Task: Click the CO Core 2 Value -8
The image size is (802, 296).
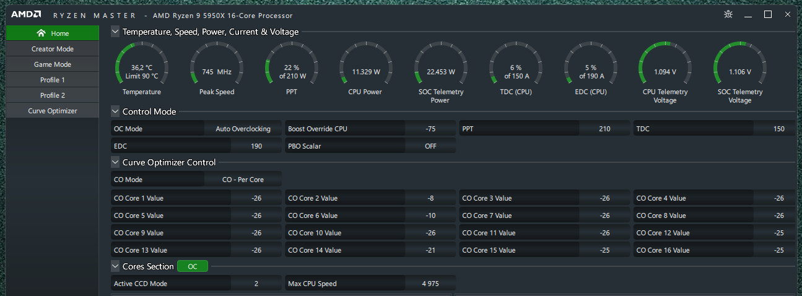Action: (430, 198)
